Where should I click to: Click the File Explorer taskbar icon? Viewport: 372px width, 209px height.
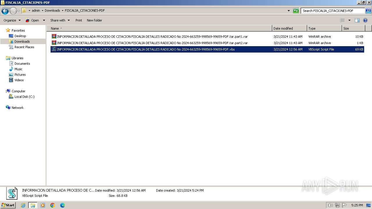pyautogui.click(x=33, y=205)
